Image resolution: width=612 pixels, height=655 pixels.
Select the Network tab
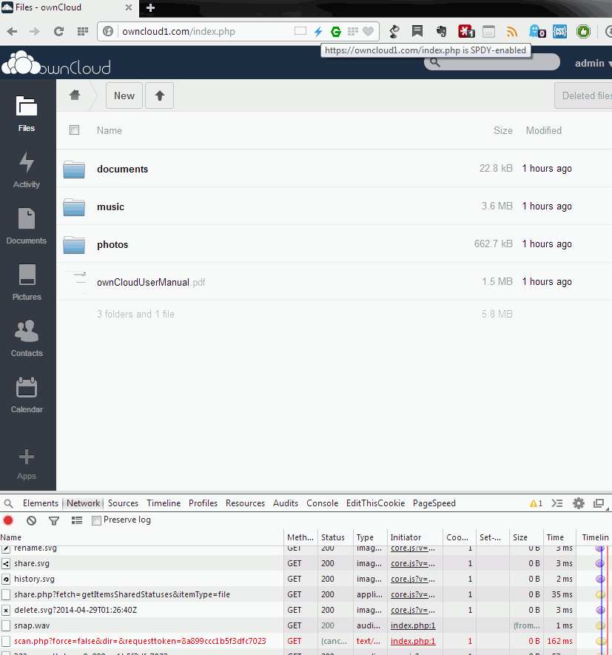point(83,503)
